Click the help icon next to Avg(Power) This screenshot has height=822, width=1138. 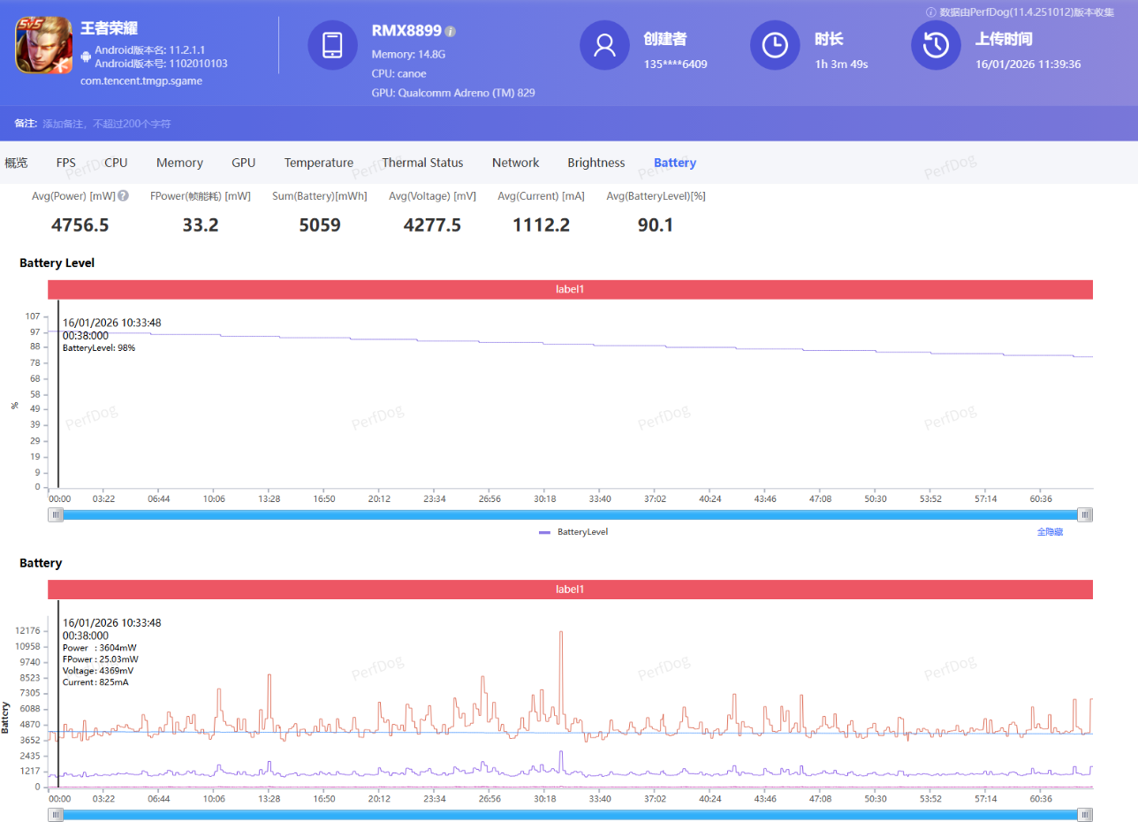(124, 196)
